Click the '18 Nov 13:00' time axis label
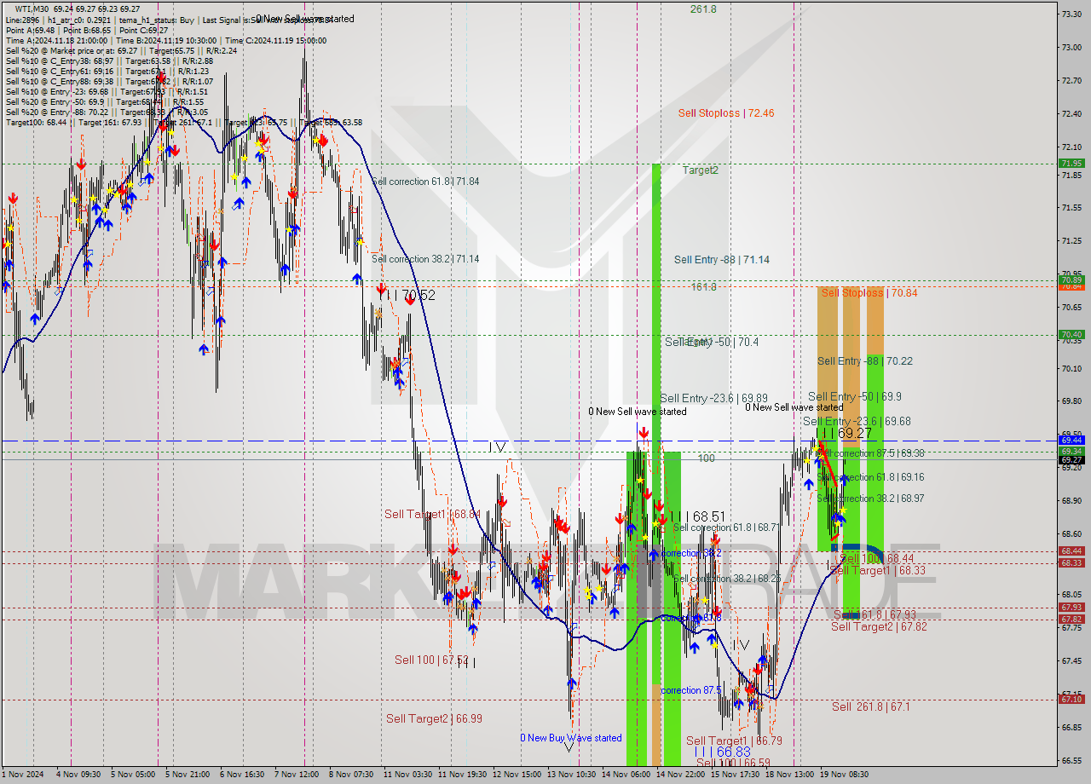 789,775
